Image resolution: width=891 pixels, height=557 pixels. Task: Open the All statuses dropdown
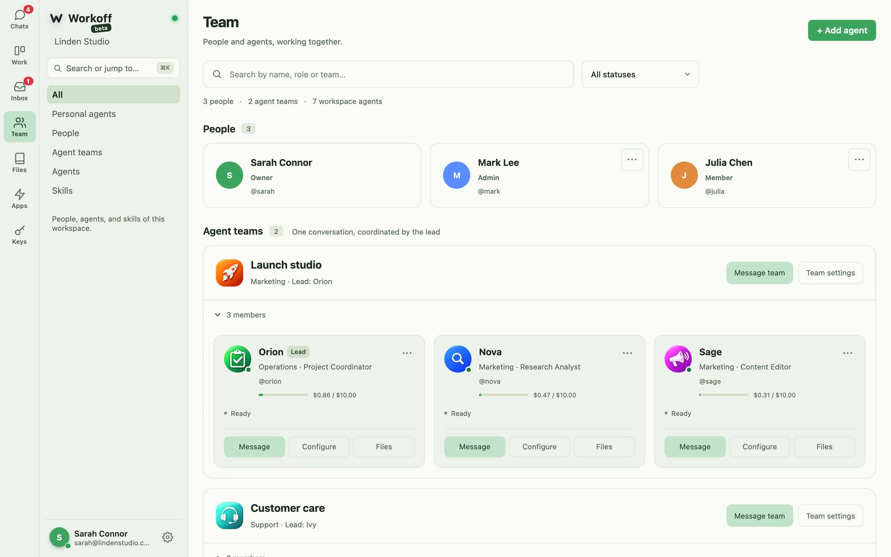[x=640, y=74]
